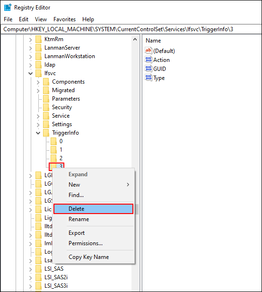Open the New submenu in context menu
Viewport: 262px width, 292px height.
[x=93, y=185]
